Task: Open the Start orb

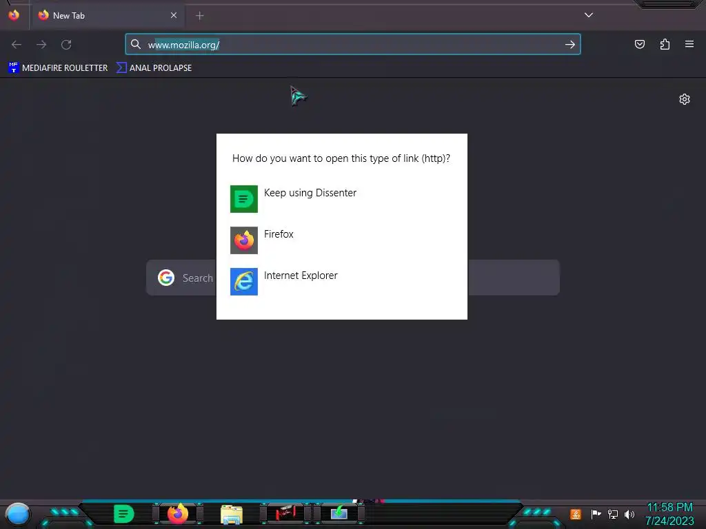Action: click(18, 515)
